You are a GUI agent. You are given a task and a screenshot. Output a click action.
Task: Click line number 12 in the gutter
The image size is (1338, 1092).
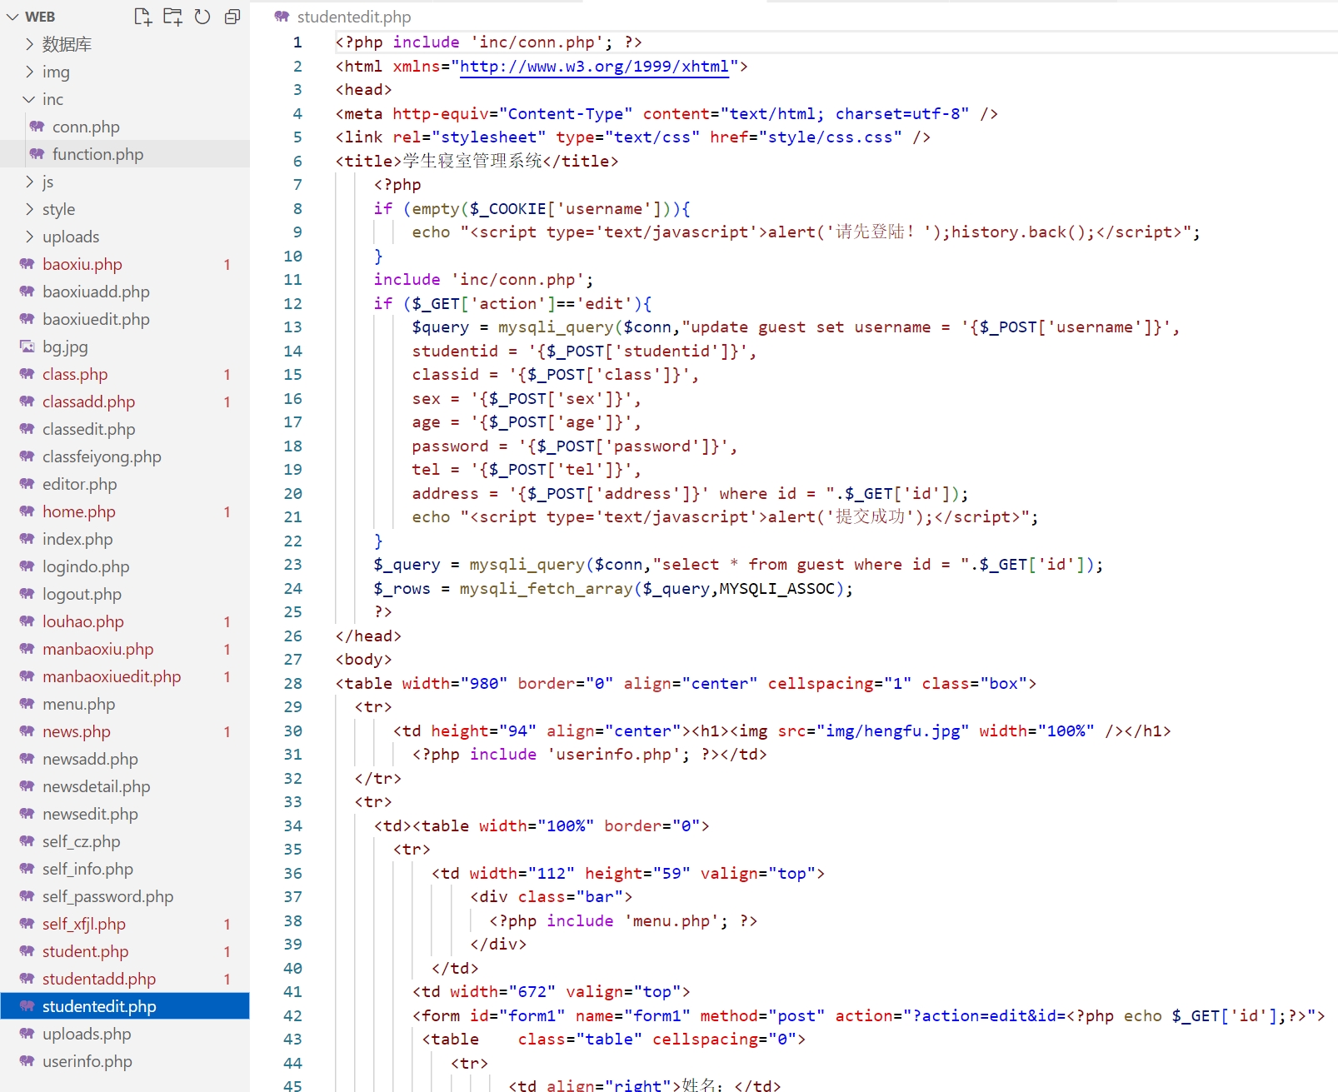tap(292, 304)
